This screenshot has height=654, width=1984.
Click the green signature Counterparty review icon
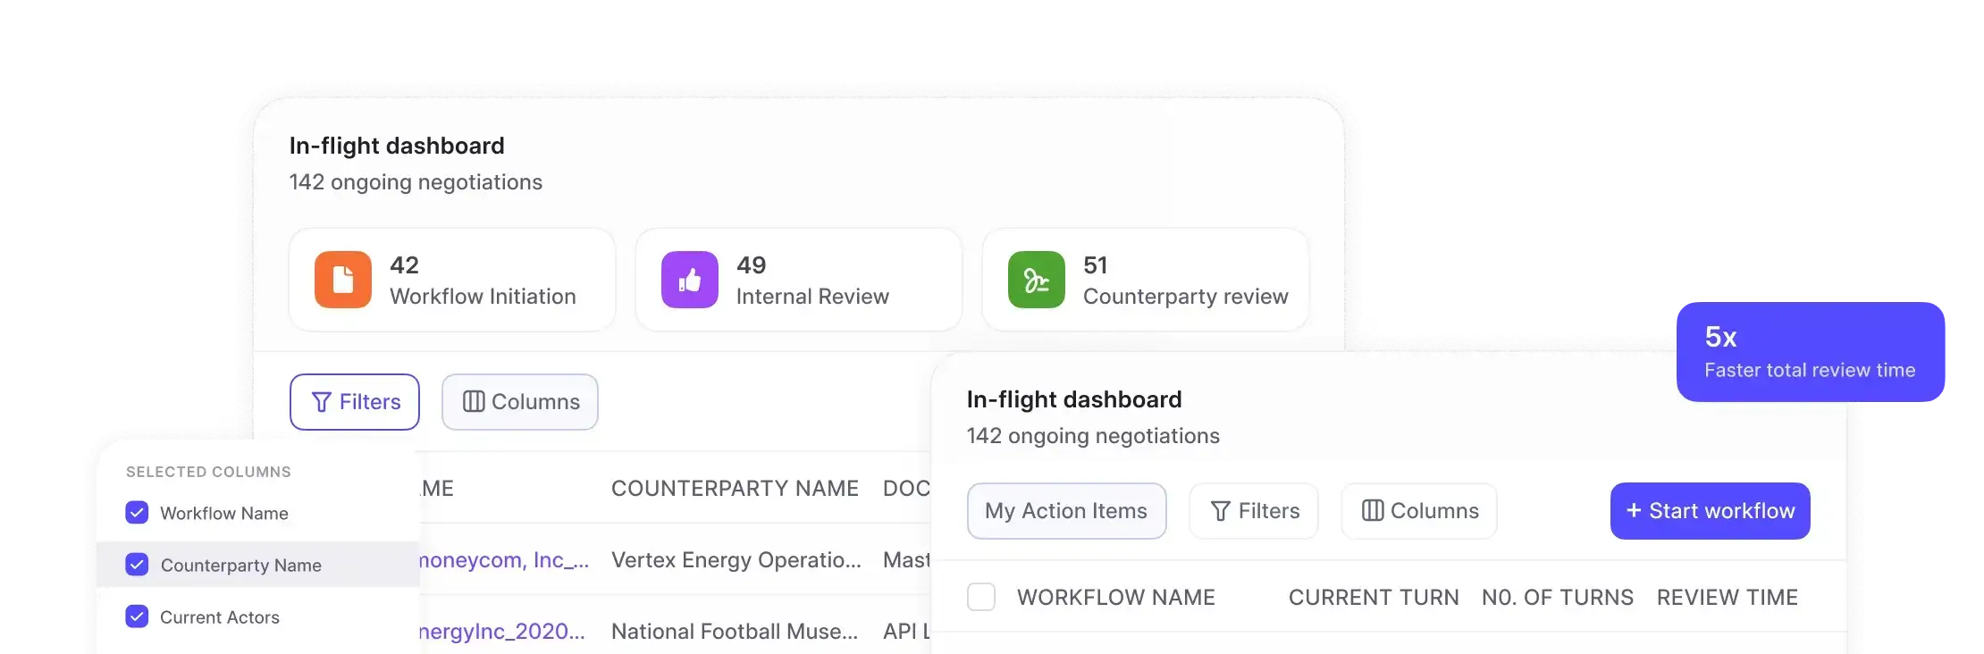[1036, 280]
